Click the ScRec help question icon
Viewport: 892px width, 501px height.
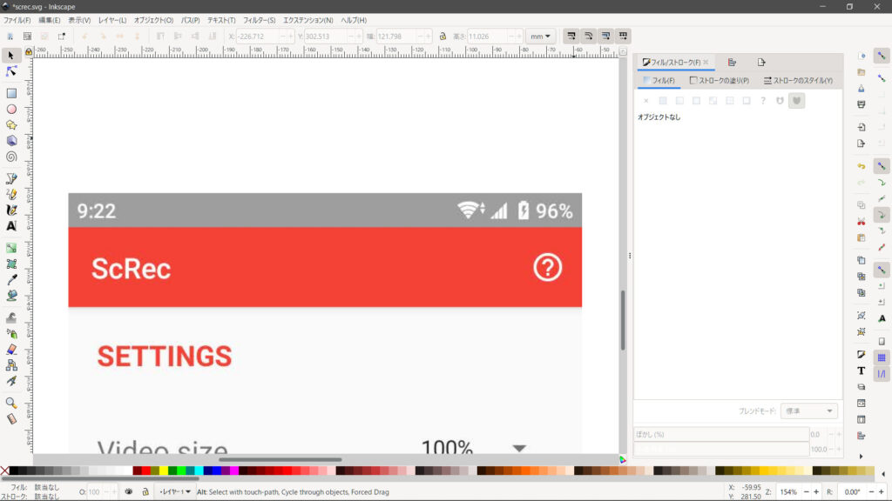click(x=547, y=267)
